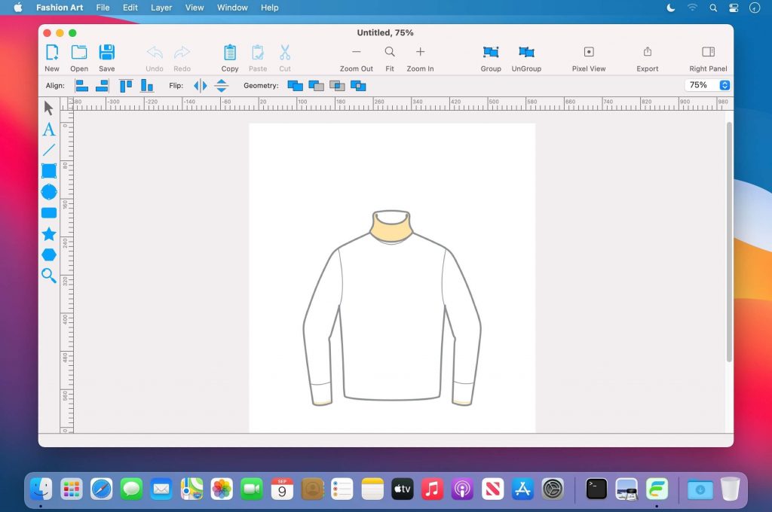Select the arrow selection tool
Viewport: 772px width, 512px height.
49,108
